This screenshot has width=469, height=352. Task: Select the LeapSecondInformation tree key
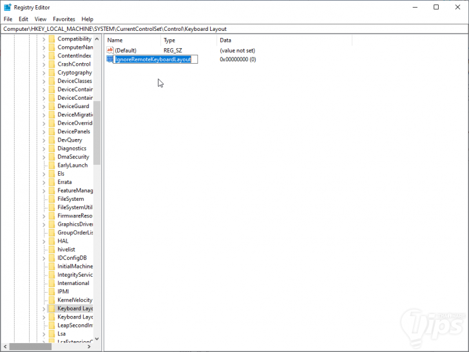click(x=75, y=325)
